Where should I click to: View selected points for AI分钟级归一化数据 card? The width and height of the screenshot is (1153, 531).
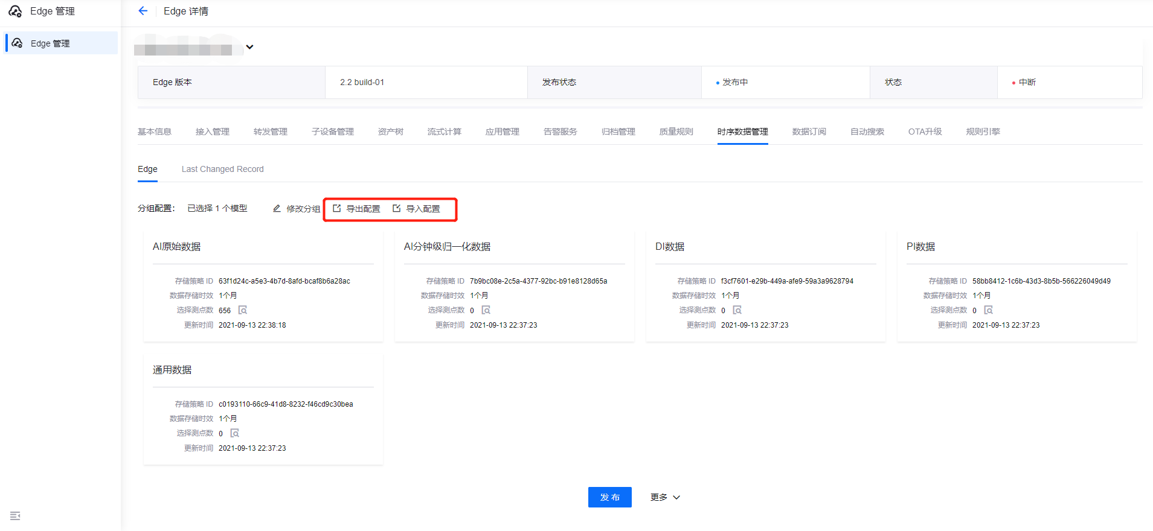click(486, 310)
